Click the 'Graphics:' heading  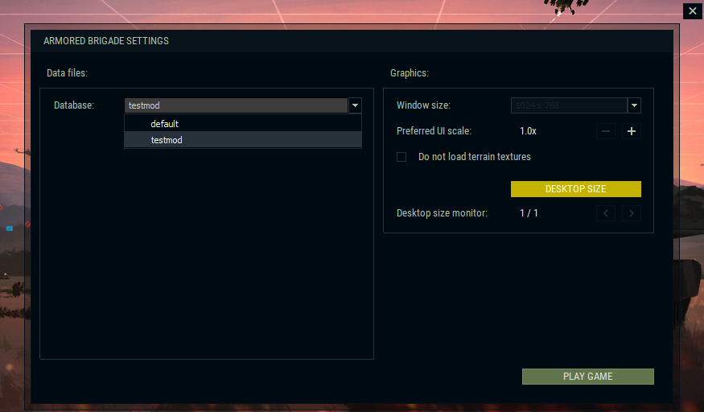tap(410, 72)
